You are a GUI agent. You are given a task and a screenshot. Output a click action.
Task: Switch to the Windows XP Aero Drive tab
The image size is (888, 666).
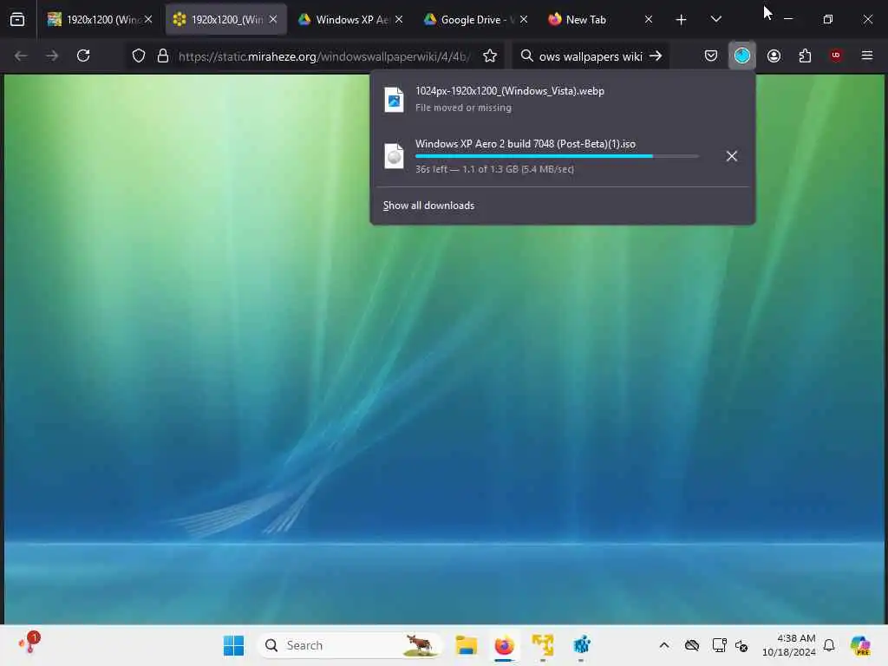click(x=351, y=20)
